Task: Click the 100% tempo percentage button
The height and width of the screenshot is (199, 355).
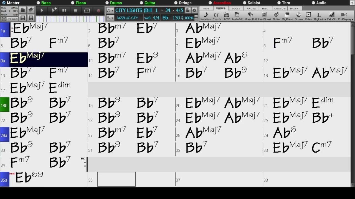Action: click(x=189, y=18)
